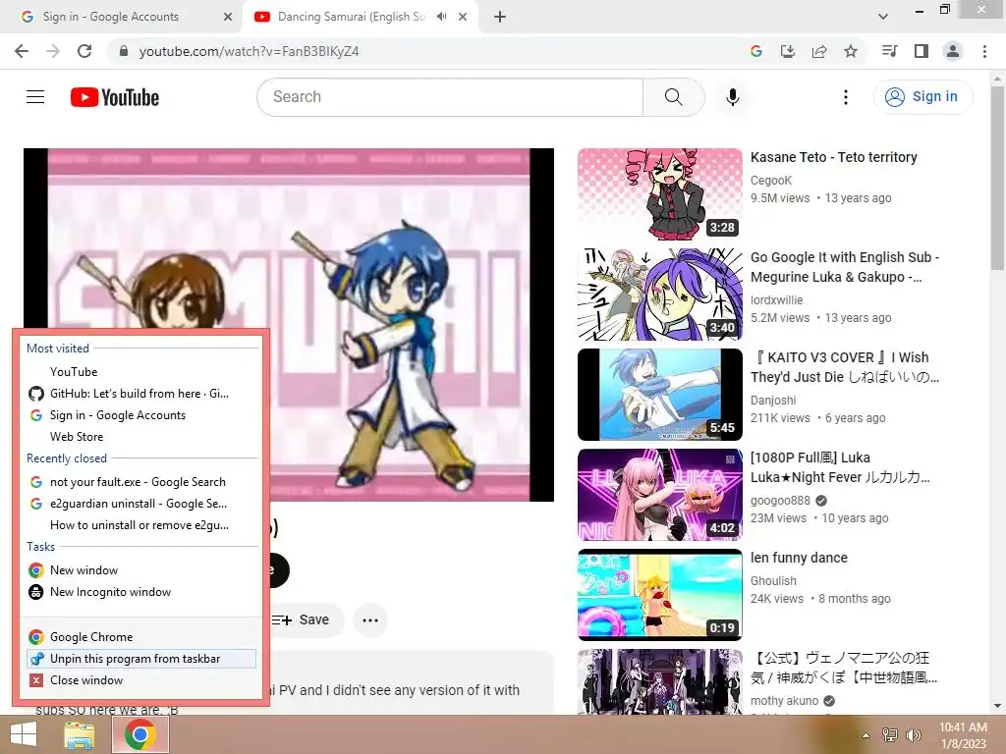Screen dimensions: 1006x754
Task: Sign in to YouTube
Action: coord(922,97)
